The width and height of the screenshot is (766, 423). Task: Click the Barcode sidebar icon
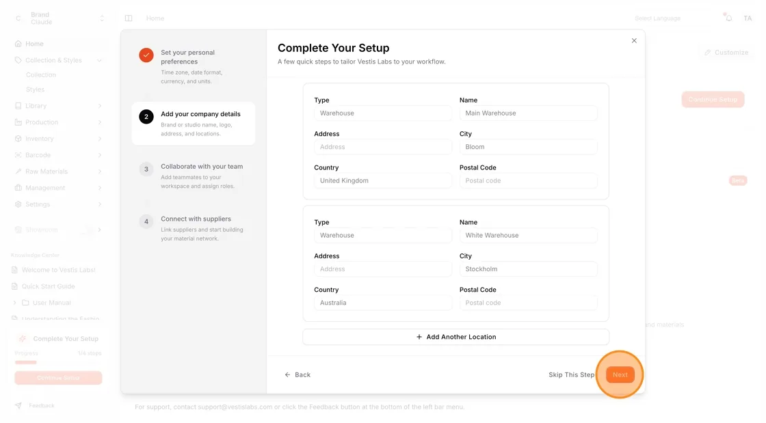coord(18,155)
